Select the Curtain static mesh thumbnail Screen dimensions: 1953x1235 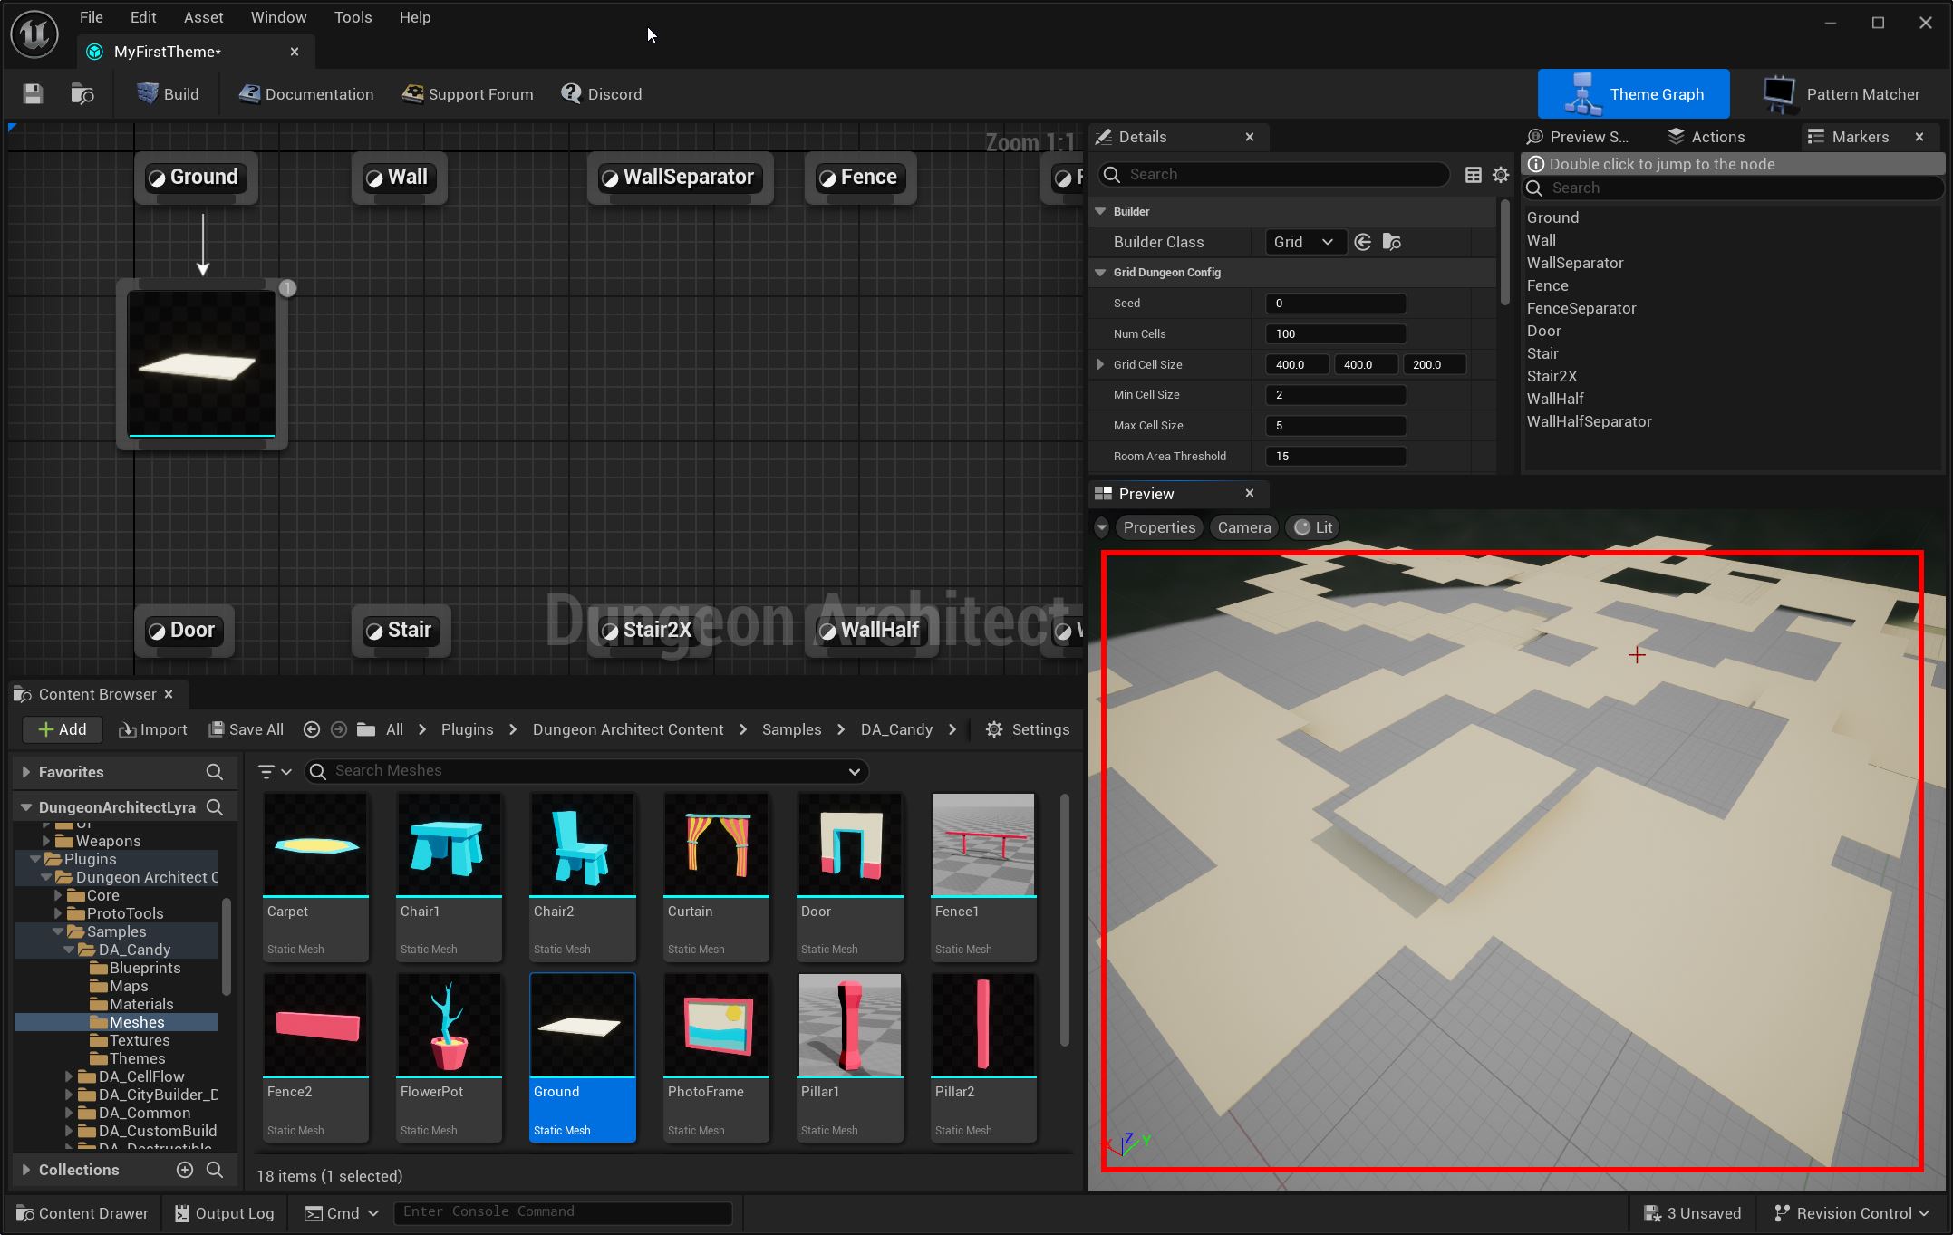[x=716, y=877]
